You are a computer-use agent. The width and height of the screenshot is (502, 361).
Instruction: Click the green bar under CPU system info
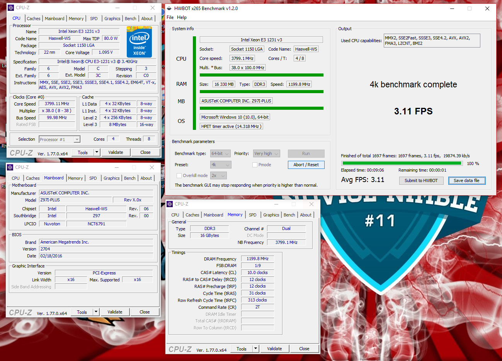pos(262,75)
